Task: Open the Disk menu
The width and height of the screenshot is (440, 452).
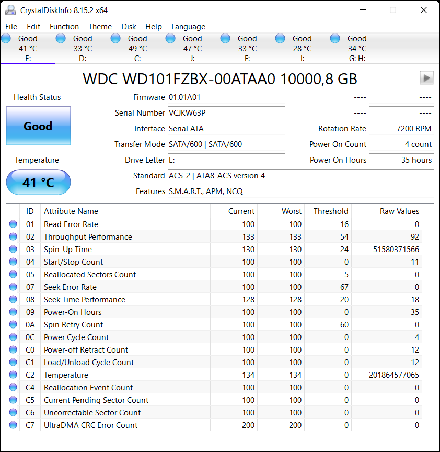Action: coord(129,27)
